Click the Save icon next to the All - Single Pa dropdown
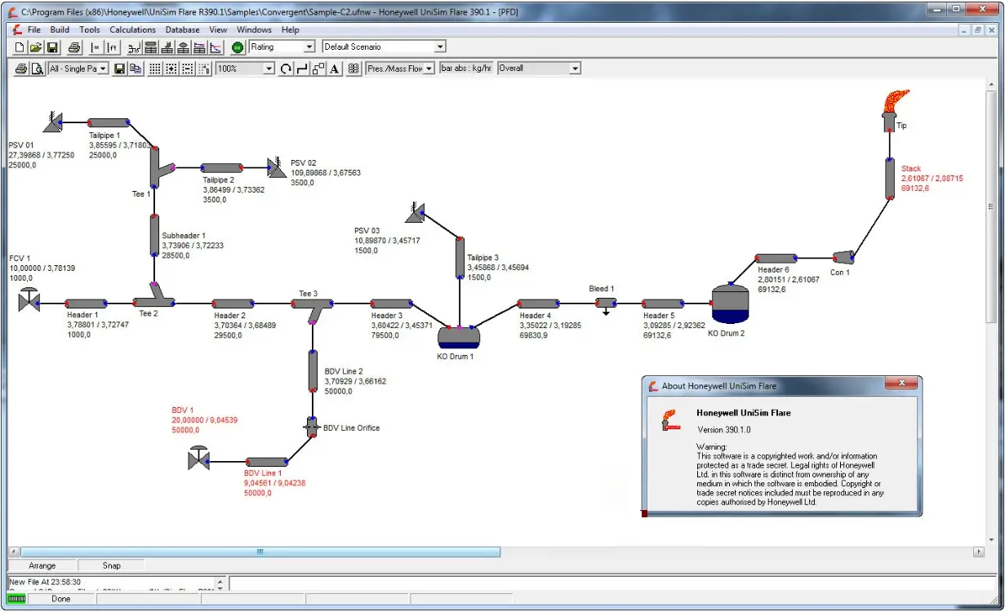This screenshot has width=1005, height=612. (119, 69)
